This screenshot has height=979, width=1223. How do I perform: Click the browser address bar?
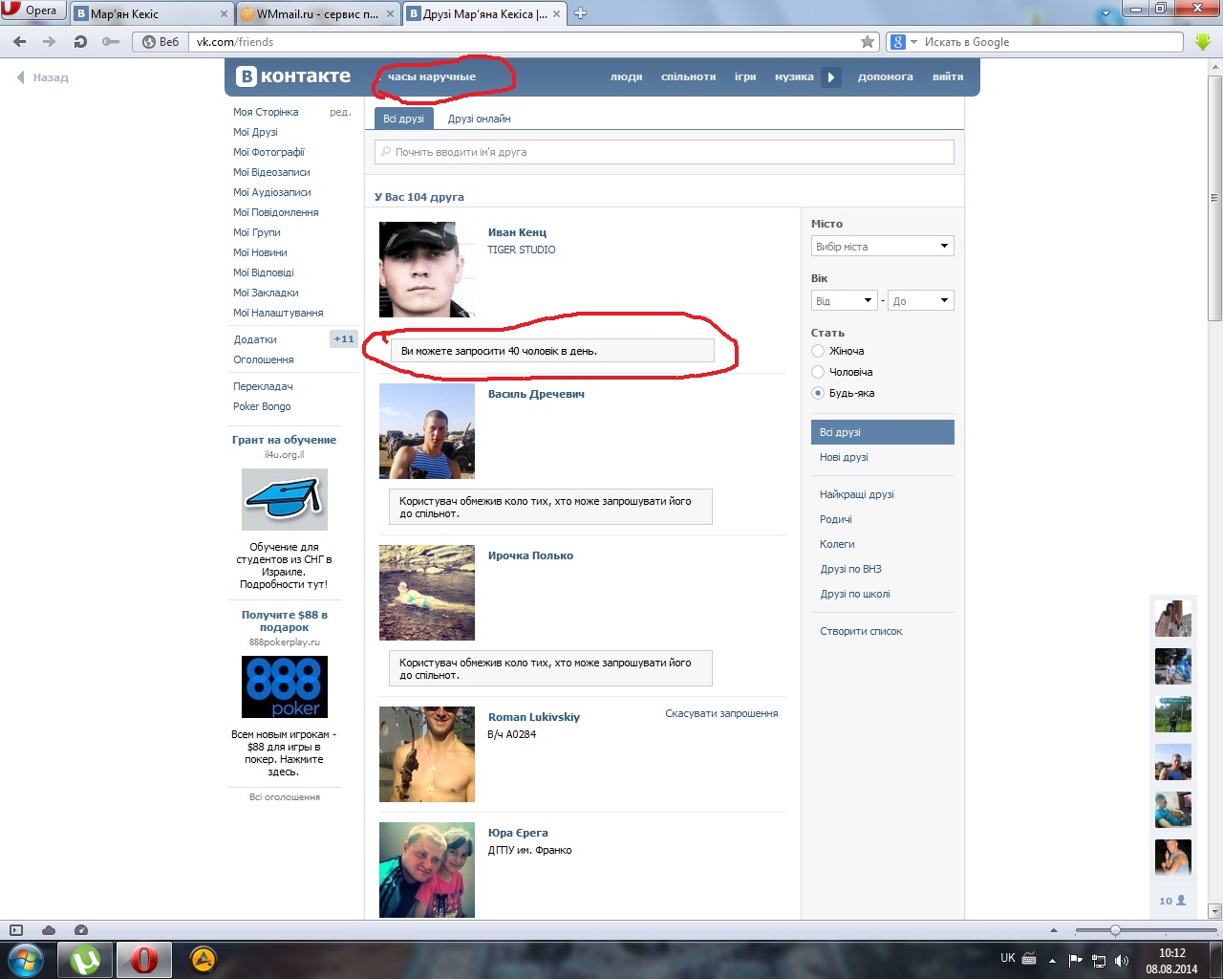[x=526, y=42]
